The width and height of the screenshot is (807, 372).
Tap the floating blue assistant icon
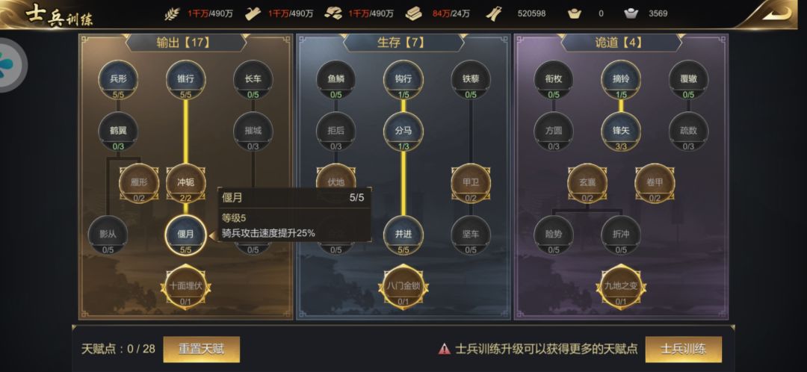click(7, 65)
